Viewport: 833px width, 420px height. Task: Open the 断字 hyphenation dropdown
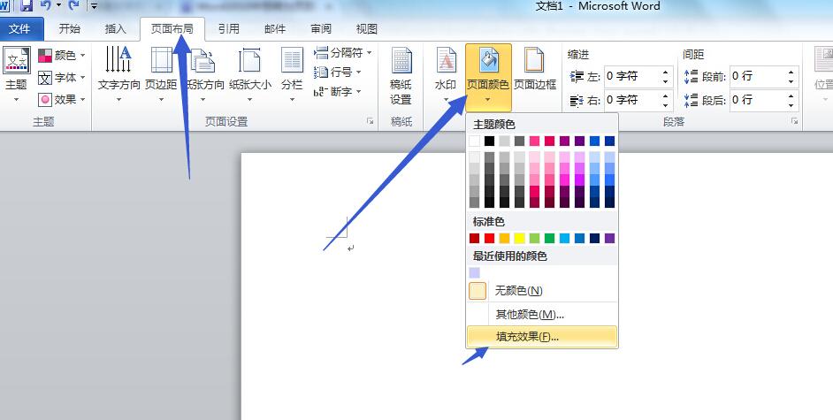[337, 91]
